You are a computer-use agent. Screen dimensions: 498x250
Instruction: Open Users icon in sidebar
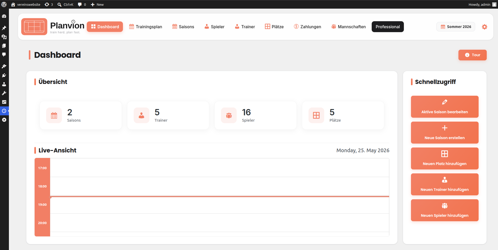point(4,84)
